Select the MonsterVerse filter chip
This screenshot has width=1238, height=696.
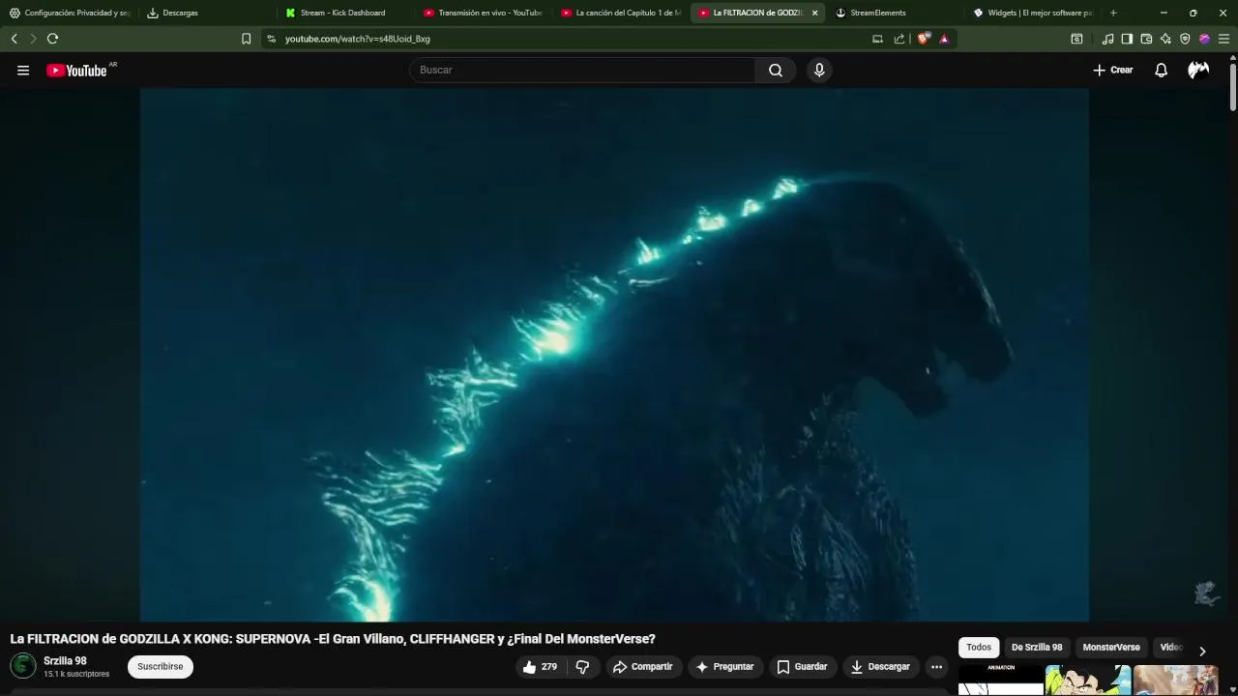[x=1111, y=648]
